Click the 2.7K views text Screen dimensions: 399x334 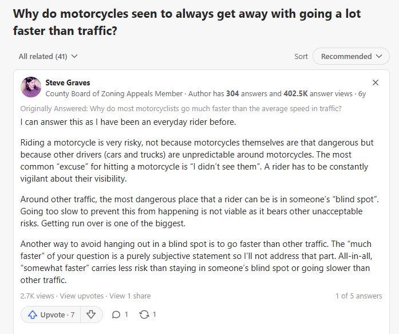[x=37, y=296]
